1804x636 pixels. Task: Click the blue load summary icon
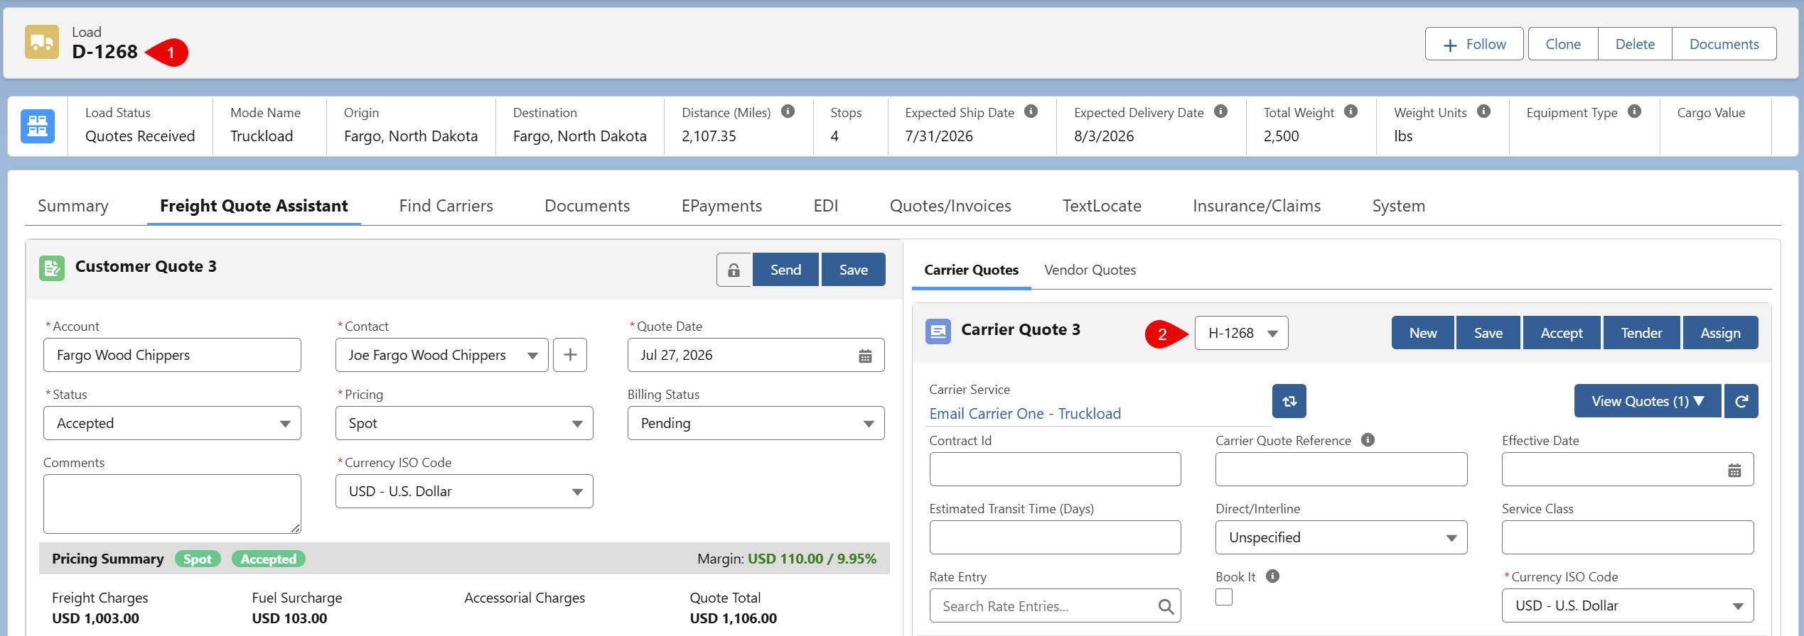coord(38,126)
